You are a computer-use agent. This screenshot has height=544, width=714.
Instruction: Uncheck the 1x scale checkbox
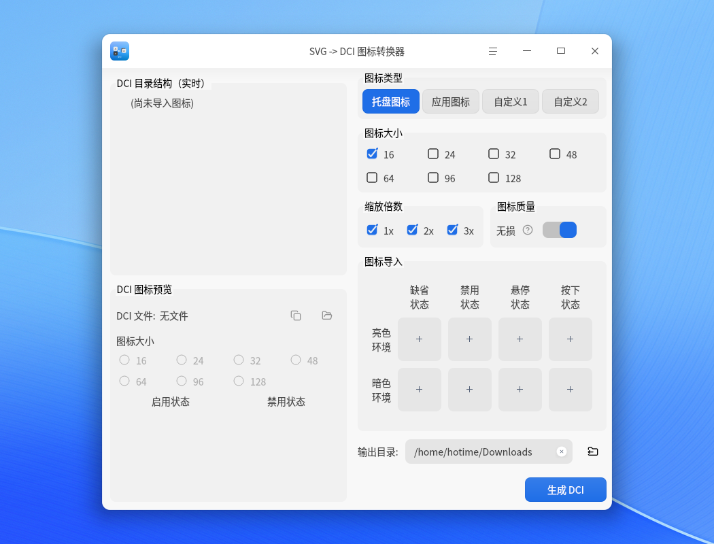pyautogui.click(x=372, y=230)
